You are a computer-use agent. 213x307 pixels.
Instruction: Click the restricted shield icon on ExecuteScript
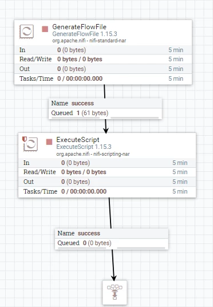[24, 139]
